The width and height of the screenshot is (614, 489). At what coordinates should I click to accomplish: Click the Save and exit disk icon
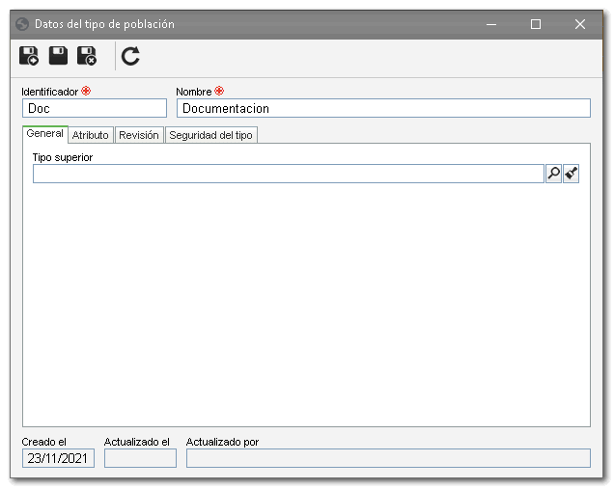pos(87,56)
